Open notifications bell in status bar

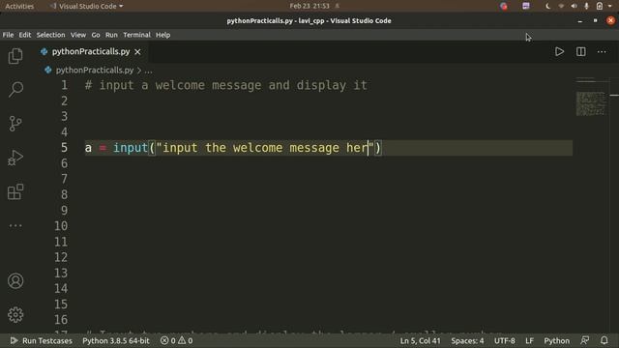point(604,340)
